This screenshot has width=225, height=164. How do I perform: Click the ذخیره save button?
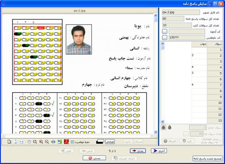pos(128,142)
